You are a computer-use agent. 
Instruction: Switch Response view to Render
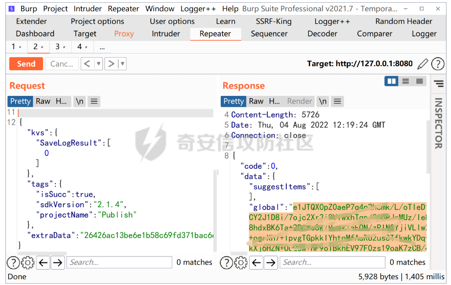click(x=299, y=101)
